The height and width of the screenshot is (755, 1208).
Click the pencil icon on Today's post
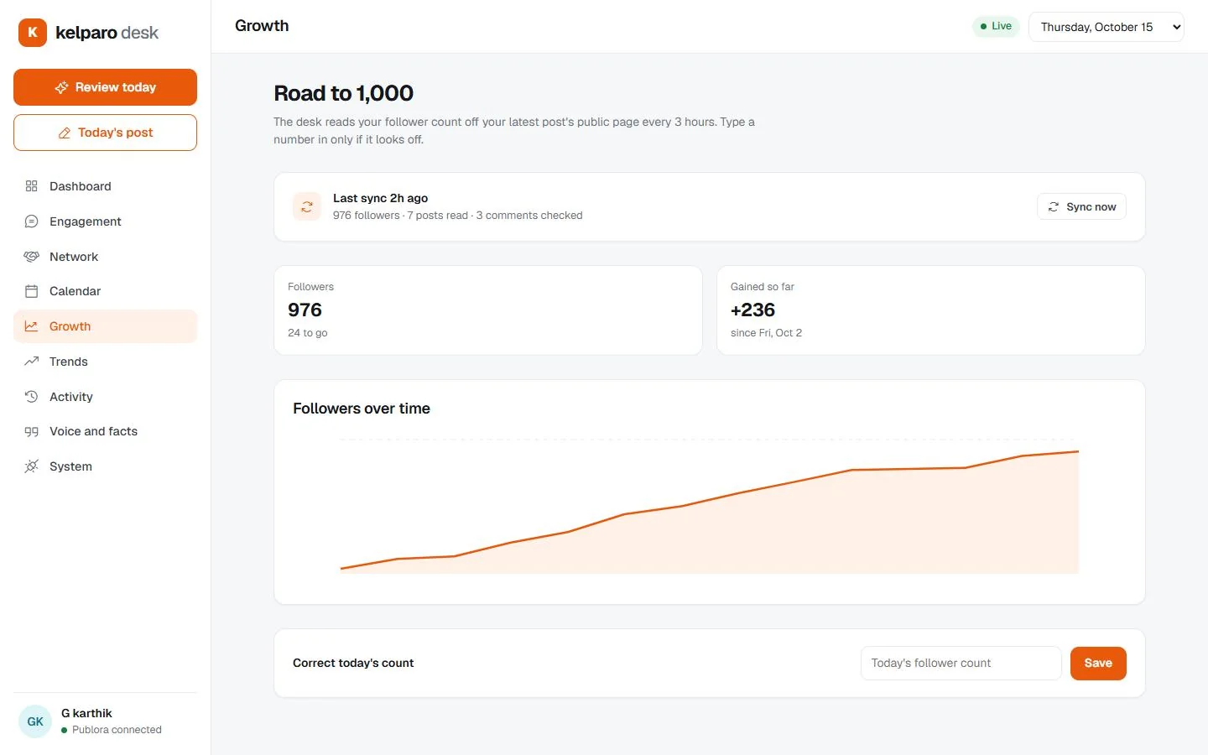tap(65, 133)
